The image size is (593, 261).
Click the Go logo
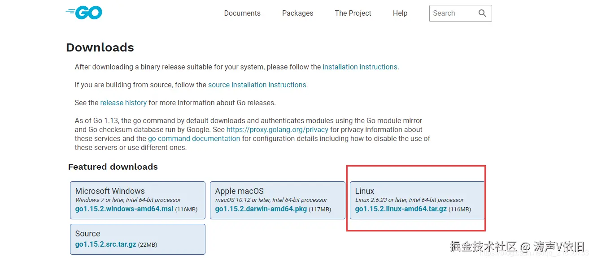tap(84, 13)
